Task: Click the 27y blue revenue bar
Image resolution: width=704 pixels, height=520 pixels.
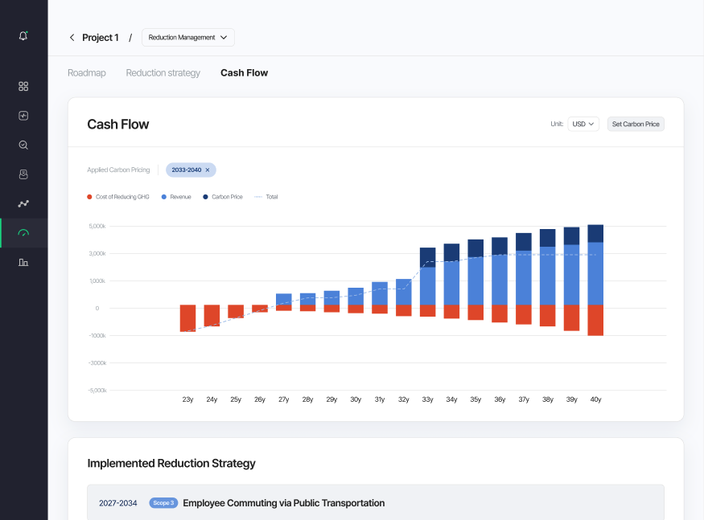Action: [284, 299]
